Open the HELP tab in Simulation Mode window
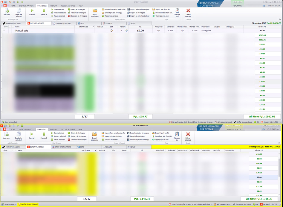This screenshot has width=283, height=207. [x=80, y=129]
